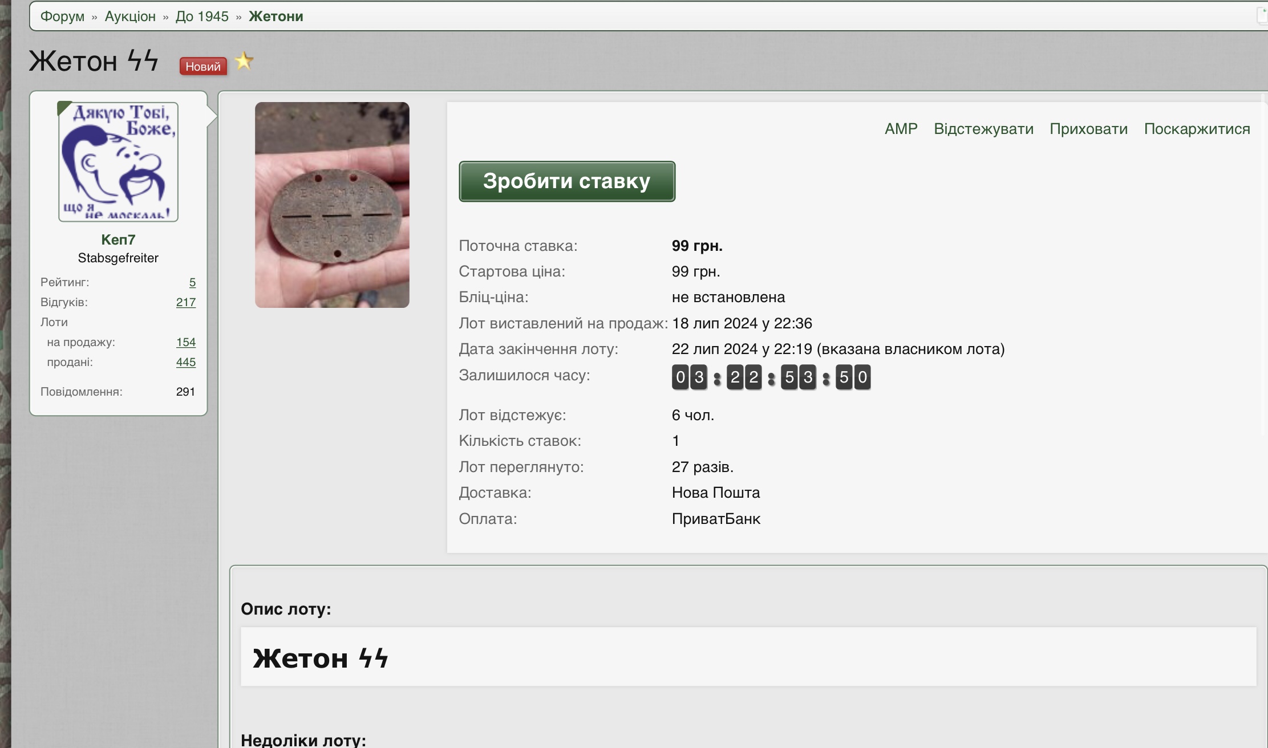Open the seller rating value 5
This screenshot has width=1268, height=748.
coord(192,282)
